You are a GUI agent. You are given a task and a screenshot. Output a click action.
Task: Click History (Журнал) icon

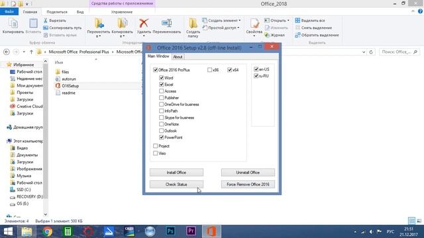point(267,35)
